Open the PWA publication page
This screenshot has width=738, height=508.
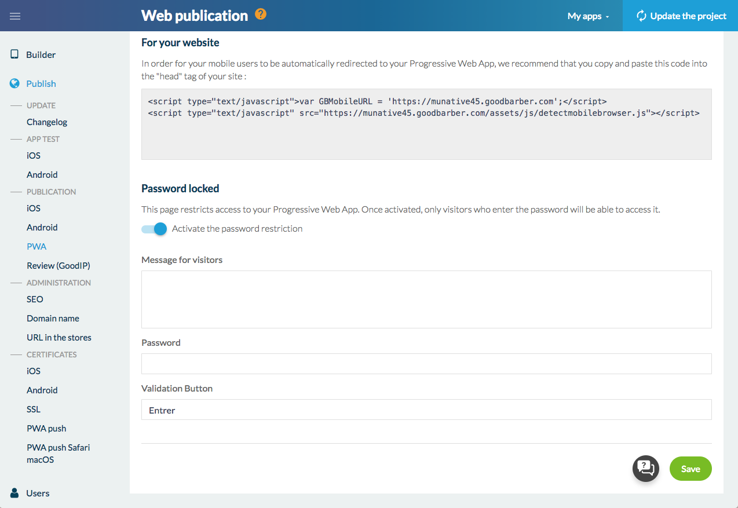pyautogui.click(x=36, y=246)
